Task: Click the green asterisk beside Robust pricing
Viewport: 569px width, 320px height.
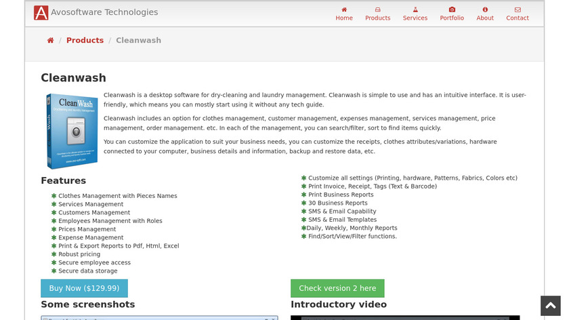Action: (x=54, y=254)
